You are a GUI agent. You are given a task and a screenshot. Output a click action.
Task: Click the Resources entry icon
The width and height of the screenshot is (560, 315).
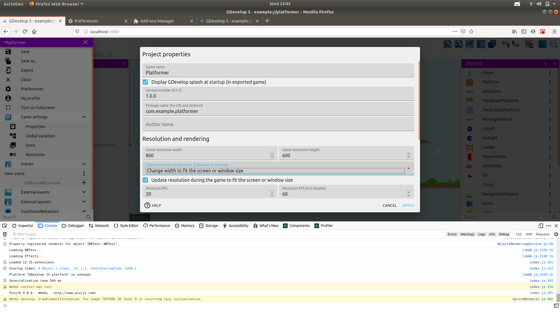[x=13, y=155]
